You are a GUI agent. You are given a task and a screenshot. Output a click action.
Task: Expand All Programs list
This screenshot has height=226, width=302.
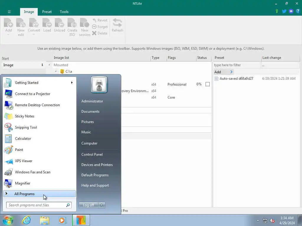(x=40, y=194)
